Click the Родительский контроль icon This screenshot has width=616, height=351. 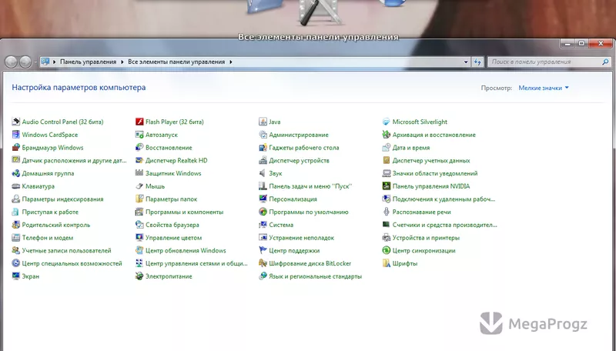tap(15, 225)
